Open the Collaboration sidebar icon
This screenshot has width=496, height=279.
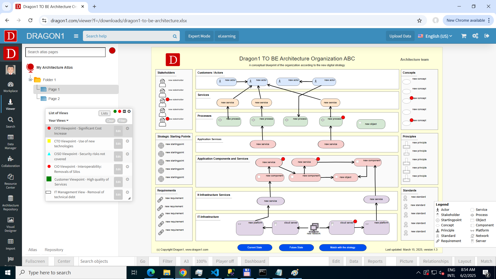pyautogui.click(x=11, y=162)
